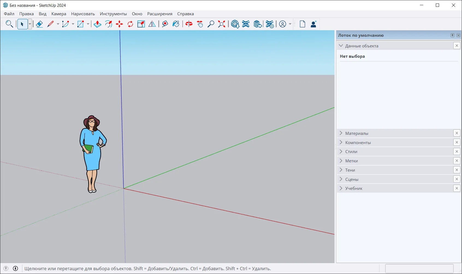Open the Arc tool variants dropdown
Screen dimensions: 462x274
pyautogui.click(x=73, y=24)
